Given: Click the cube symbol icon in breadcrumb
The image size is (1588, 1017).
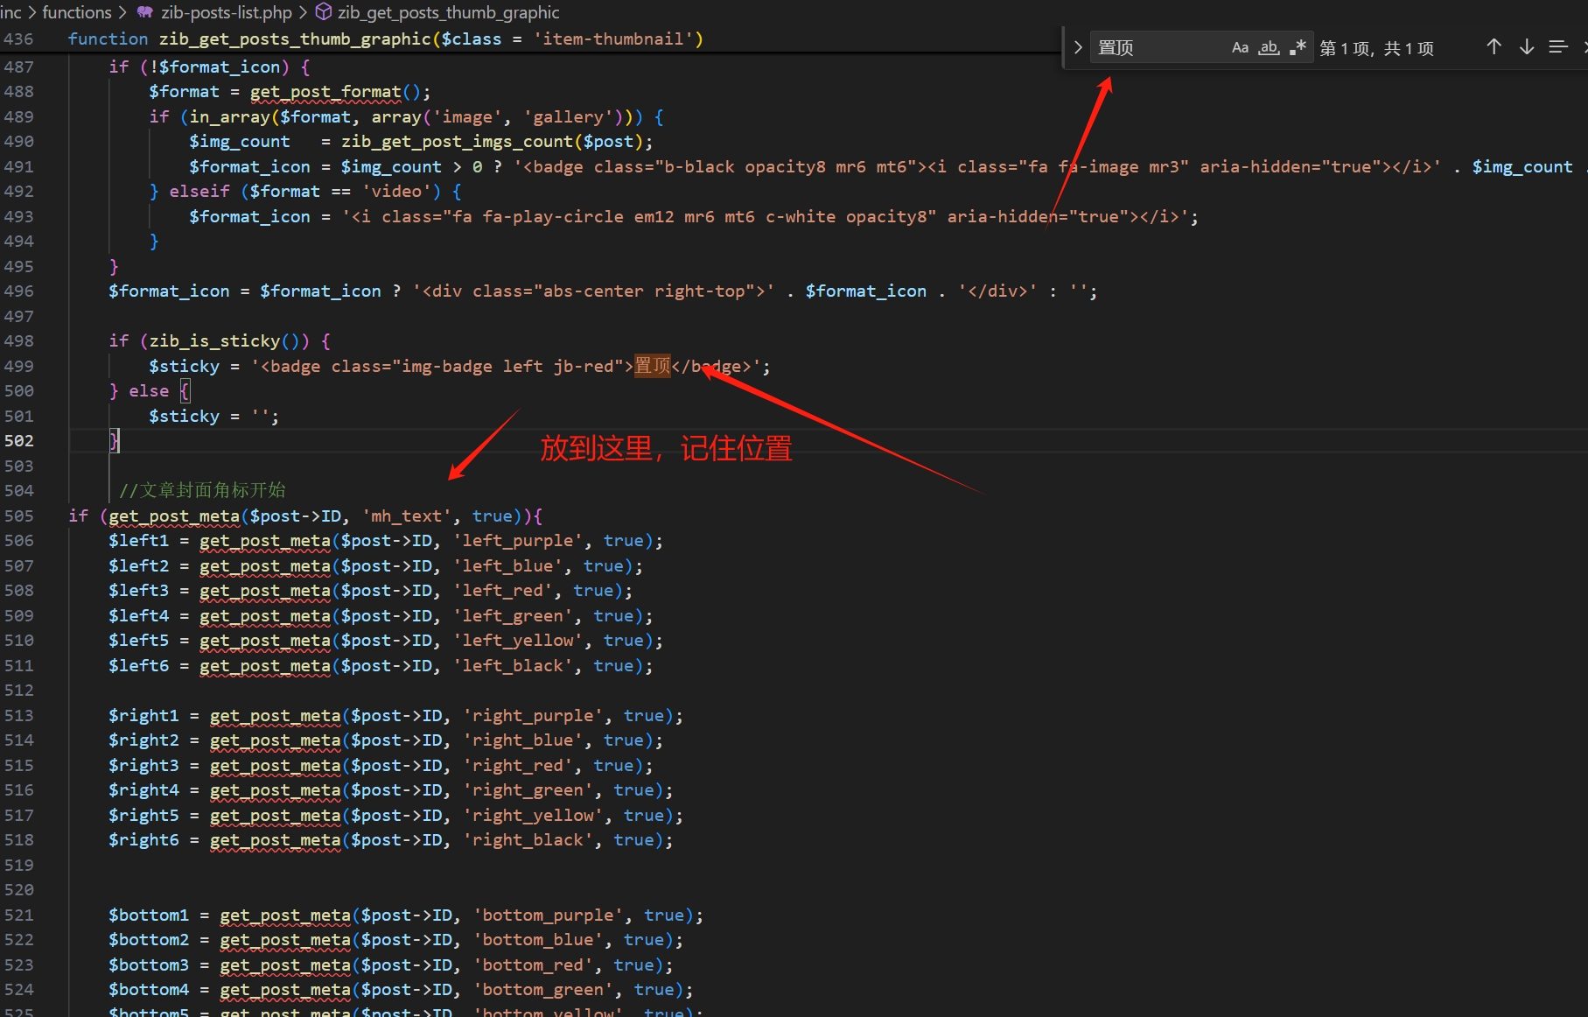Looking at the screenshot, I should 324,12.
